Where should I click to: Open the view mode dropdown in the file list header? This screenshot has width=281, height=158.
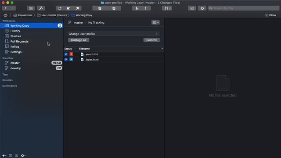click(x=155, y=22)
